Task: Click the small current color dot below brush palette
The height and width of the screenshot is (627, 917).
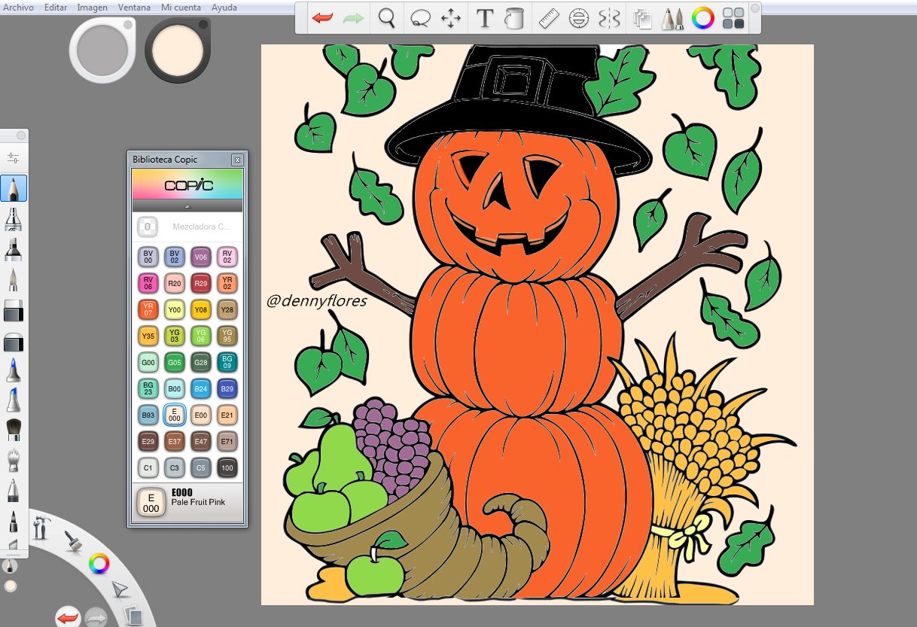Action: (11, 586)
